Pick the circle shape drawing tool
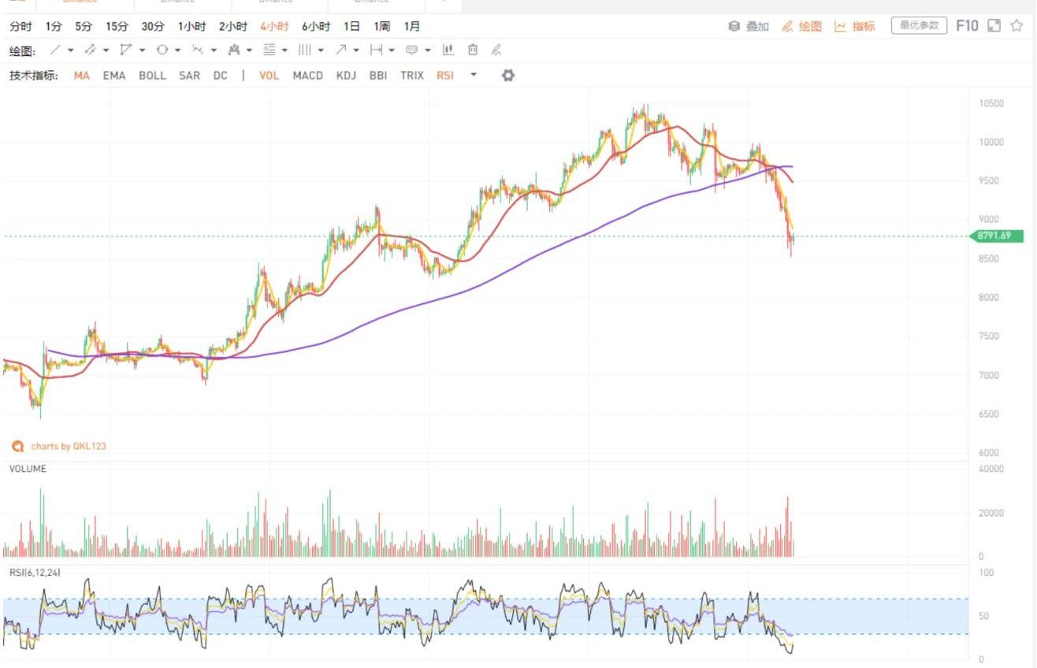 162,50
